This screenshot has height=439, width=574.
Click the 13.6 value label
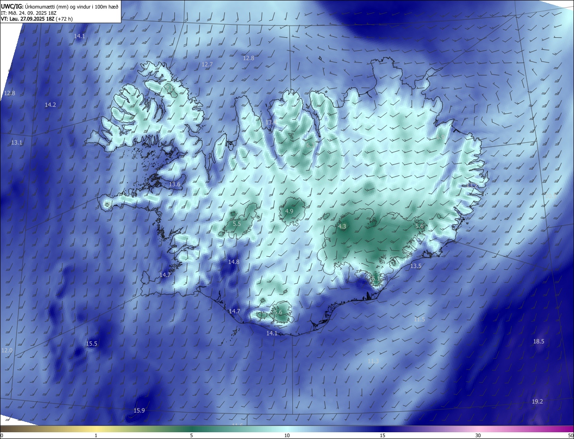174,184
